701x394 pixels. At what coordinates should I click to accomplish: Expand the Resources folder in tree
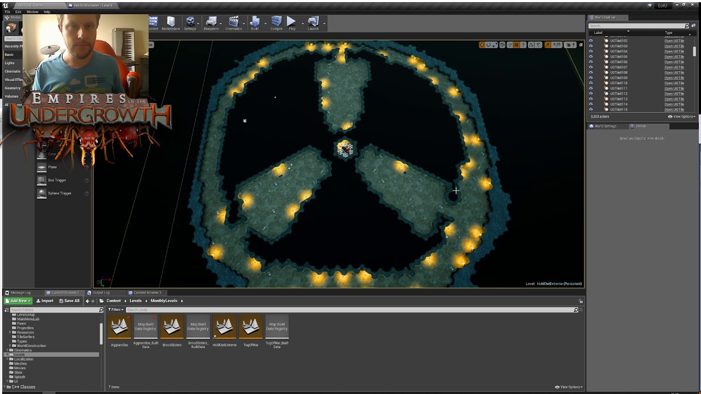tap(11, 332)
